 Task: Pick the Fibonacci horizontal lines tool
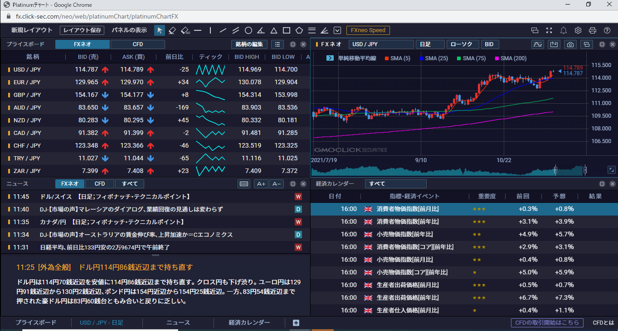click(312, 30)
